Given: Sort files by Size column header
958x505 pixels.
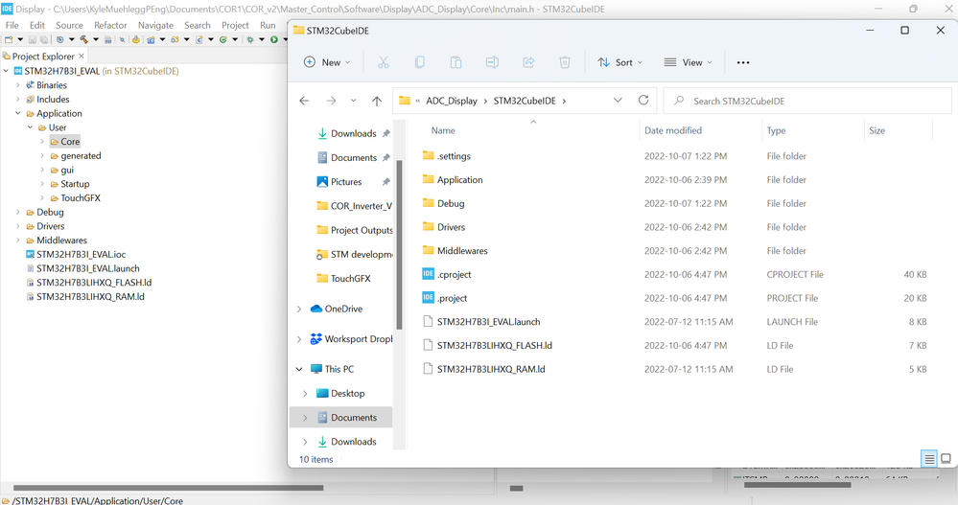Looking at the screenshot, I should [x=876, y=130].
